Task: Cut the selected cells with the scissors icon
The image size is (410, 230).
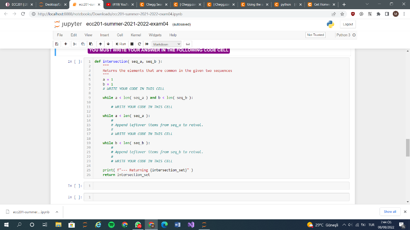Action: [75, 44]
